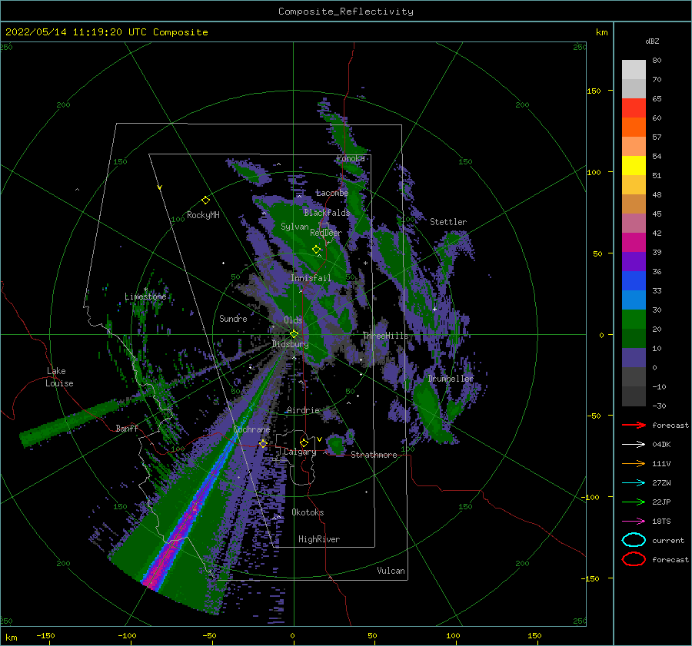Click the magenta 18TS arrow icon
The width and height of the screenshot is (692, 646).
(634, 522)
